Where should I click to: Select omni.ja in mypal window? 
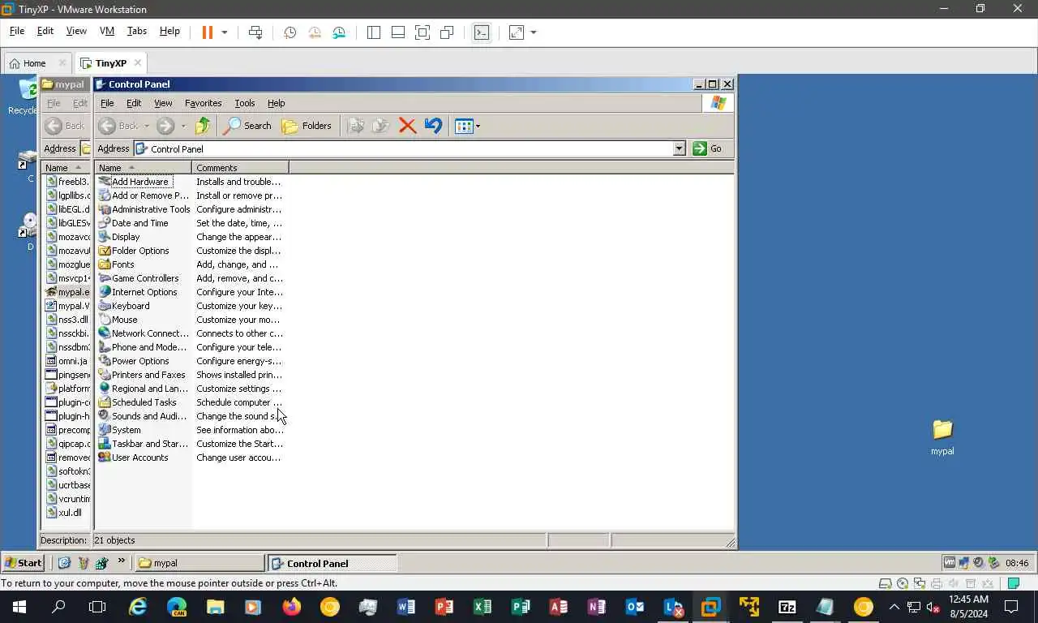tap(66, 361)
